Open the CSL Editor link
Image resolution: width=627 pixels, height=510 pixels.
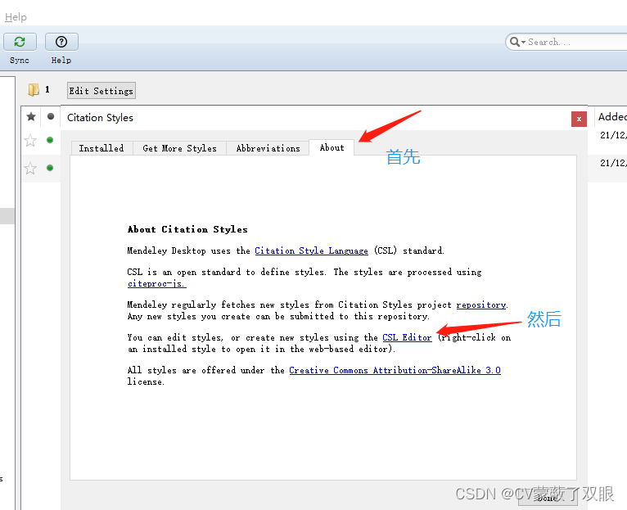(407, 337)
